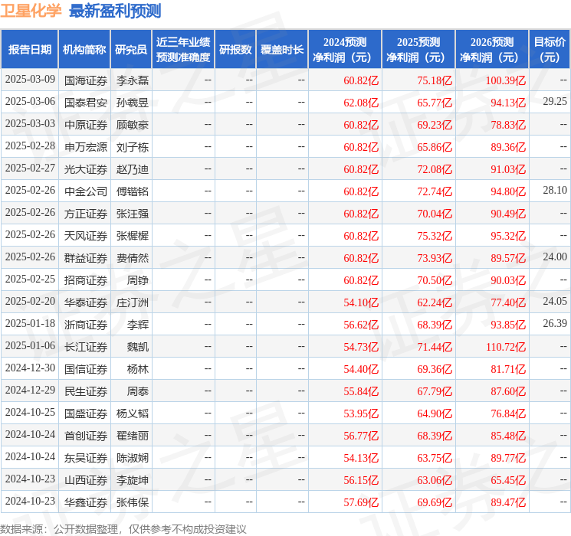
Task: Click 2024 forecast value 62.08亿
Action: point(361,103)
